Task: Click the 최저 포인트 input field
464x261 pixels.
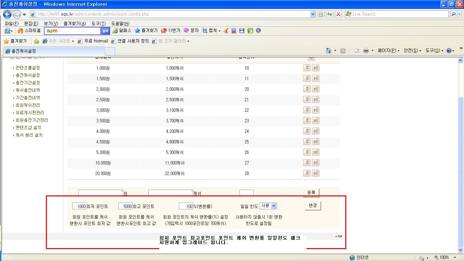Action: pyautogui.click(x=79, y=206)
